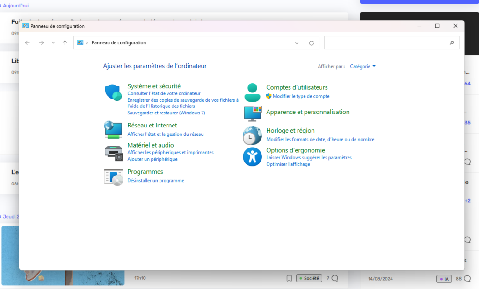Open the Catégorie view dropdown

point(363,66)
